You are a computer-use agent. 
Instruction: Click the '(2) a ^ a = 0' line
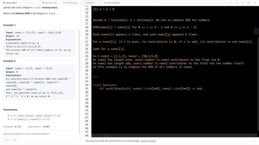click(104, 9)
